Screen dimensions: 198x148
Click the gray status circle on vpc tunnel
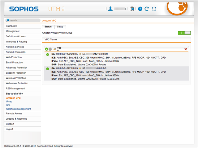point(50,49)
